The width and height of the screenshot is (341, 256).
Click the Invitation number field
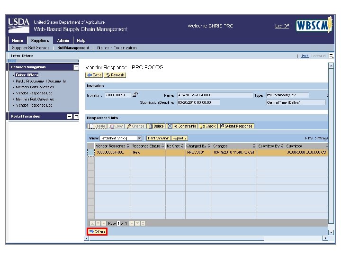(x=118, y=95)
